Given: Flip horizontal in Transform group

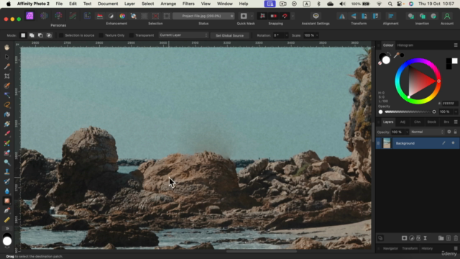Looking at the screenshot, I should click(342, 16).
